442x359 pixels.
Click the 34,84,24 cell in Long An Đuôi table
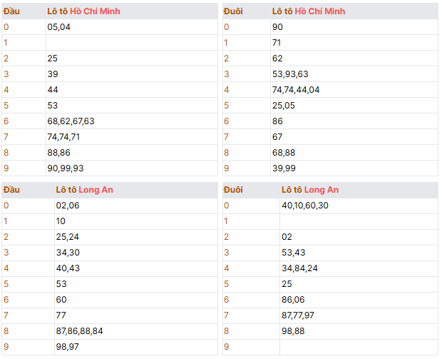pos(359,268)
